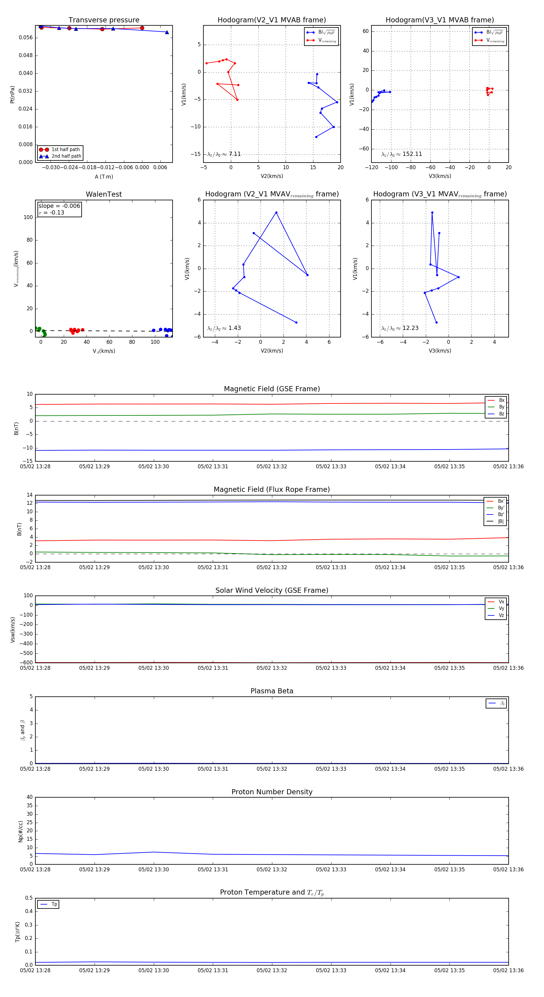Click the "By" legend entry in GSE plot

point(496,407)
